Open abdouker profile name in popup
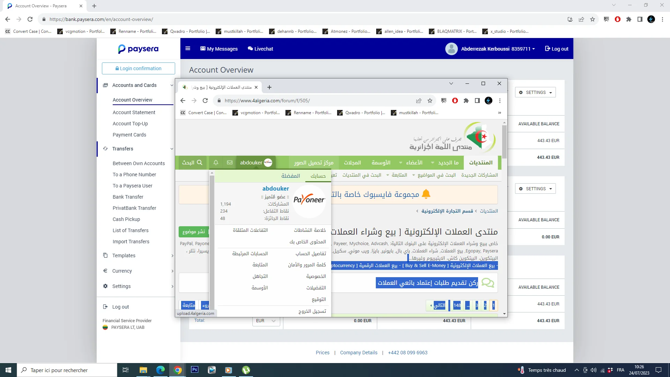This screenshot has width=670, height=377. click(x=276, y=188)
